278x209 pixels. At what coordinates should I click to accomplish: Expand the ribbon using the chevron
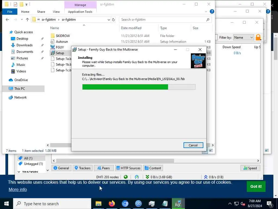206,11
